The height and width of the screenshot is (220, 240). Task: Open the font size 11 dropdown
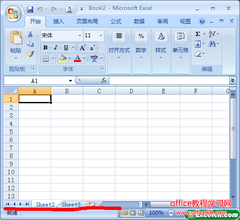pos(101,36)
